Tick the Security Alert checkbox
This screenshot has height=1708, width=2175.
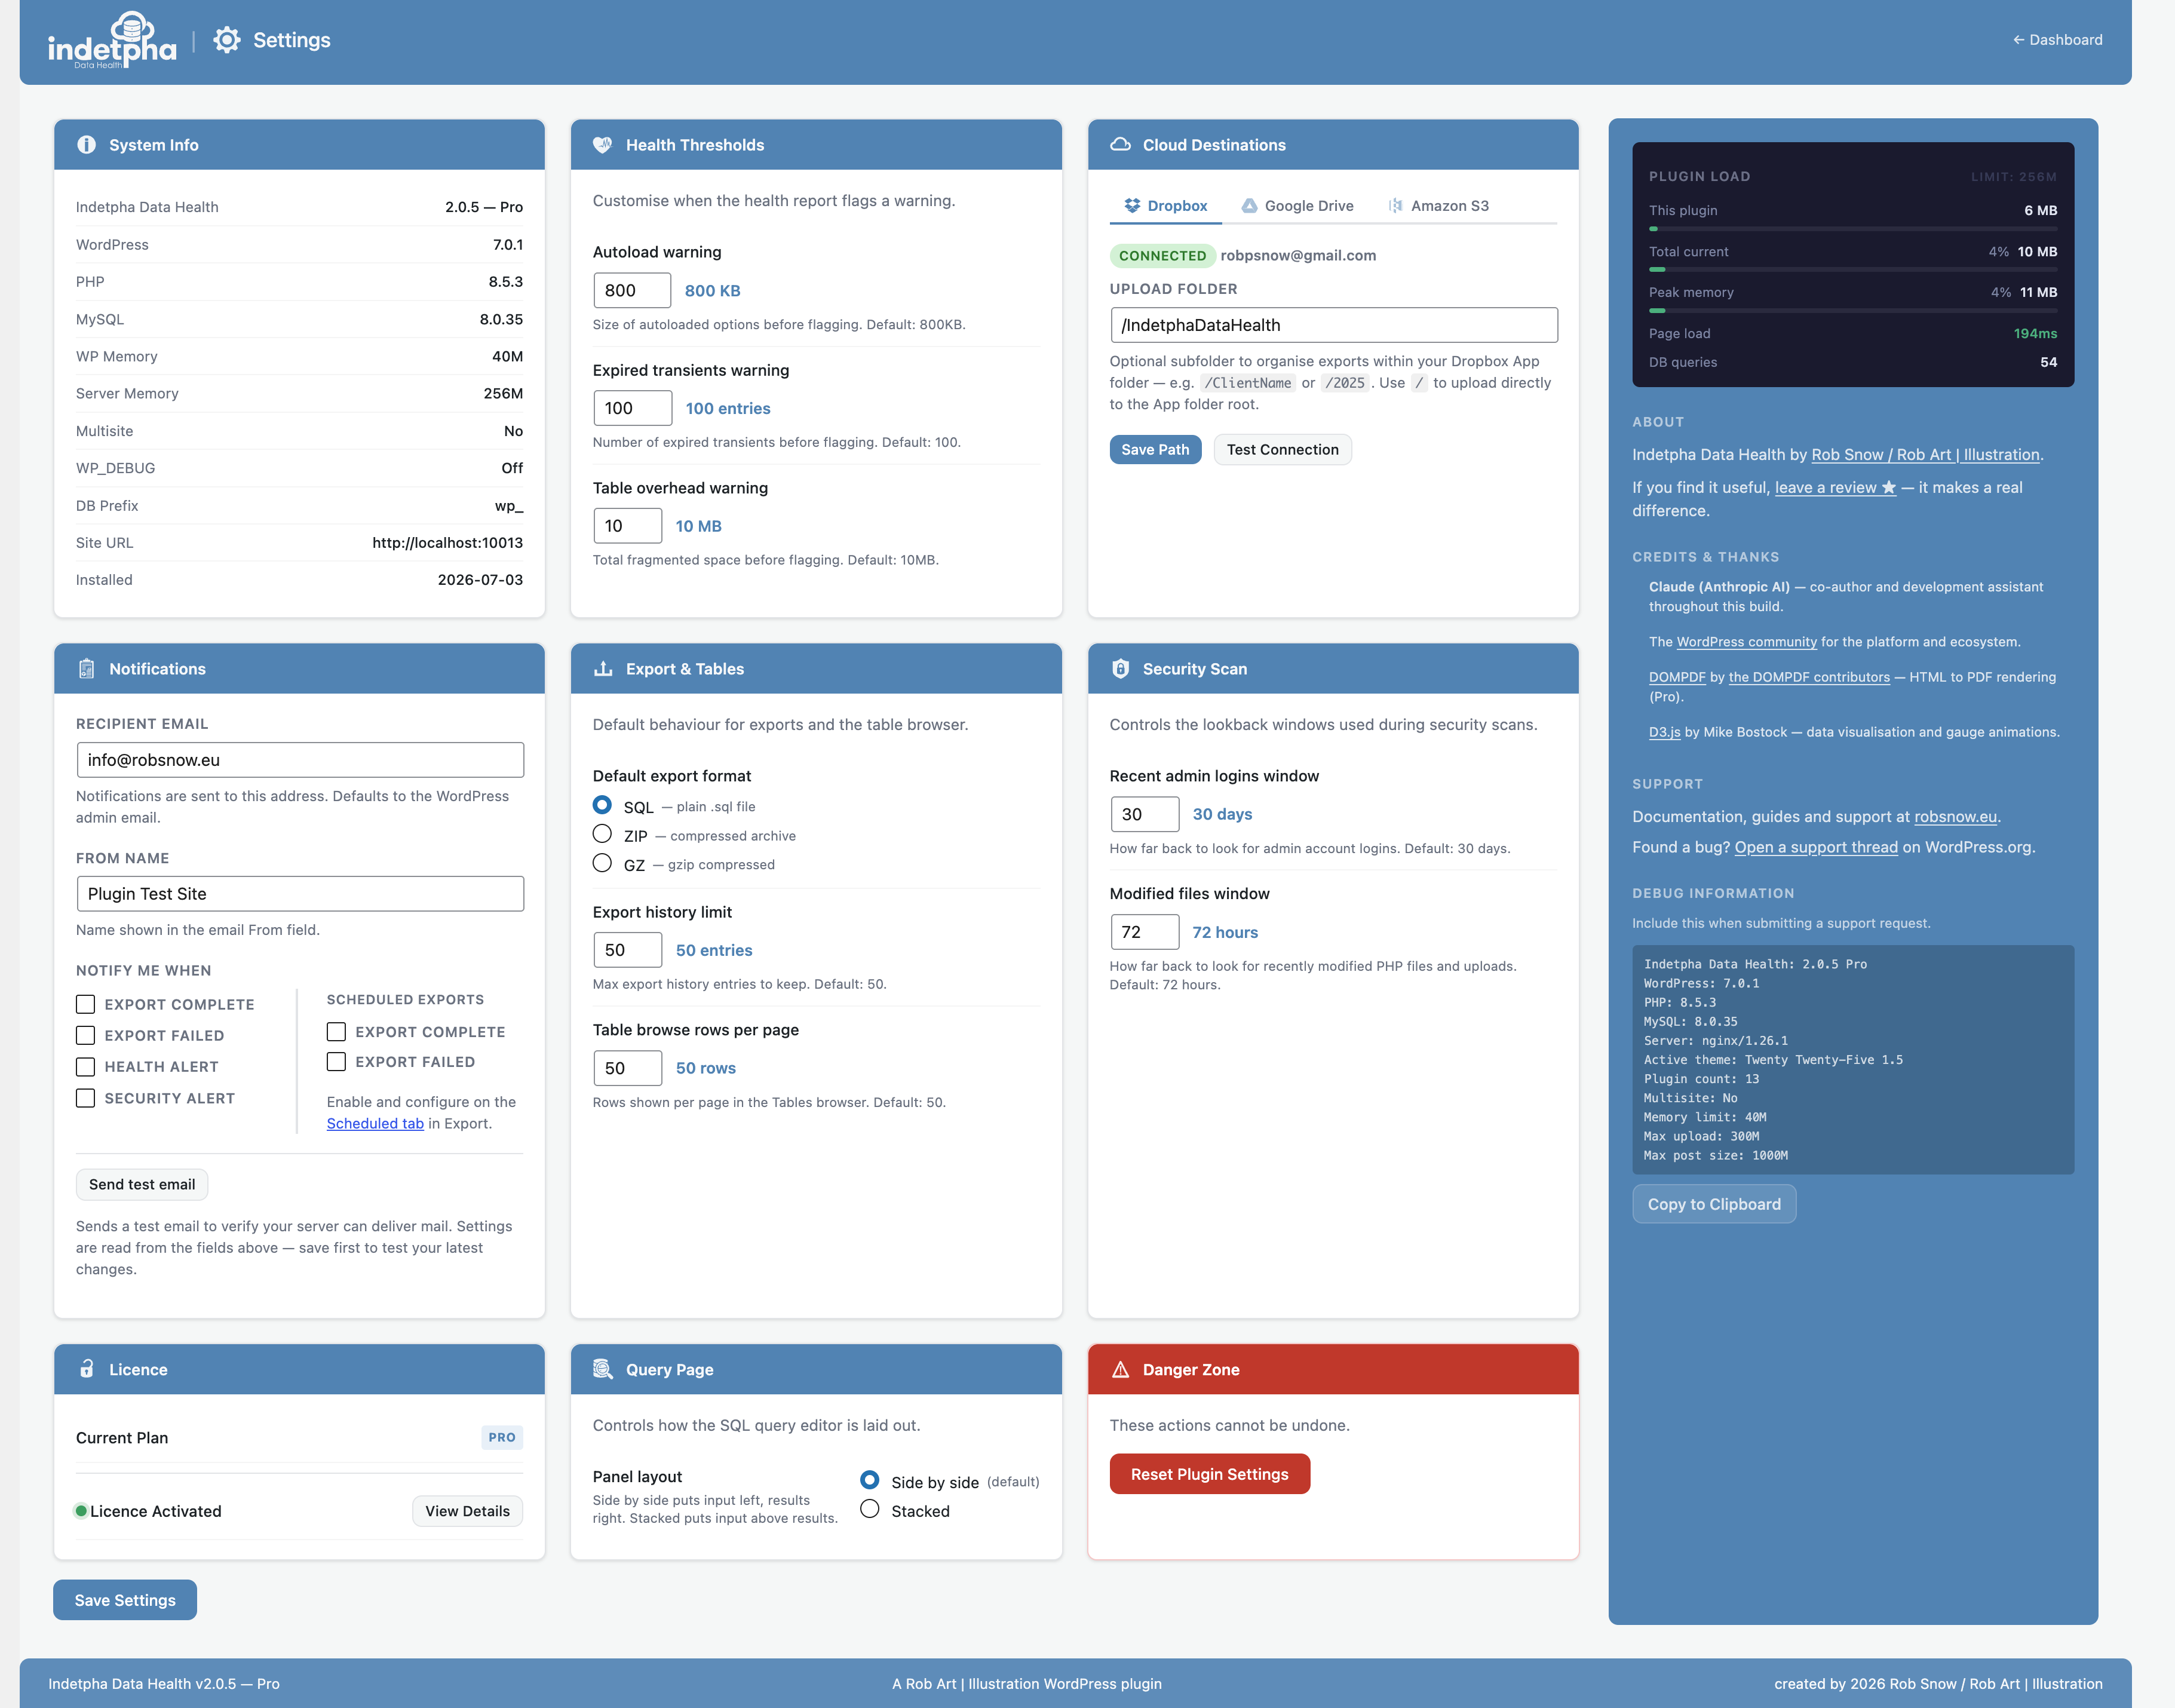(86, 1098)
